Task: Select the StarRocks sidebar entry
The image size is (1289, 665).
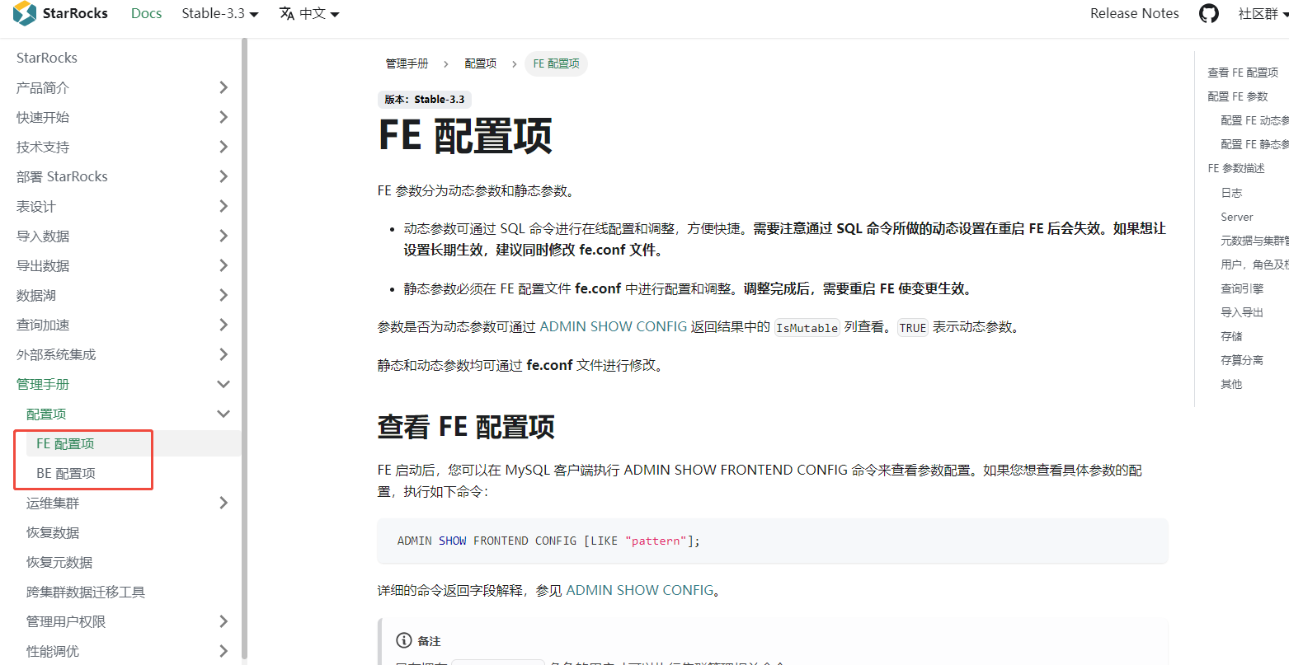Action: 47,58
